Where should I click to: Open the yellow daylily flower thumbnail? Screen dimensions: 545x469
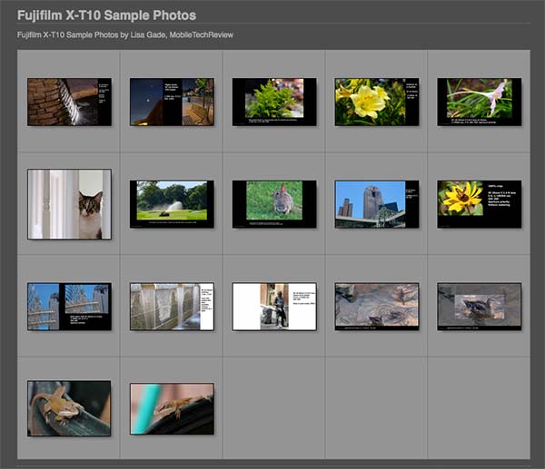pyautogui.click(x=377, y=102)
